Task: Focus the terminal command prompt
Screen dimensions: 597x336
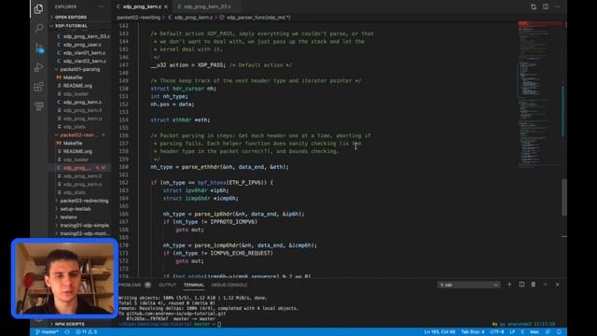Action: tap(219, 324)
